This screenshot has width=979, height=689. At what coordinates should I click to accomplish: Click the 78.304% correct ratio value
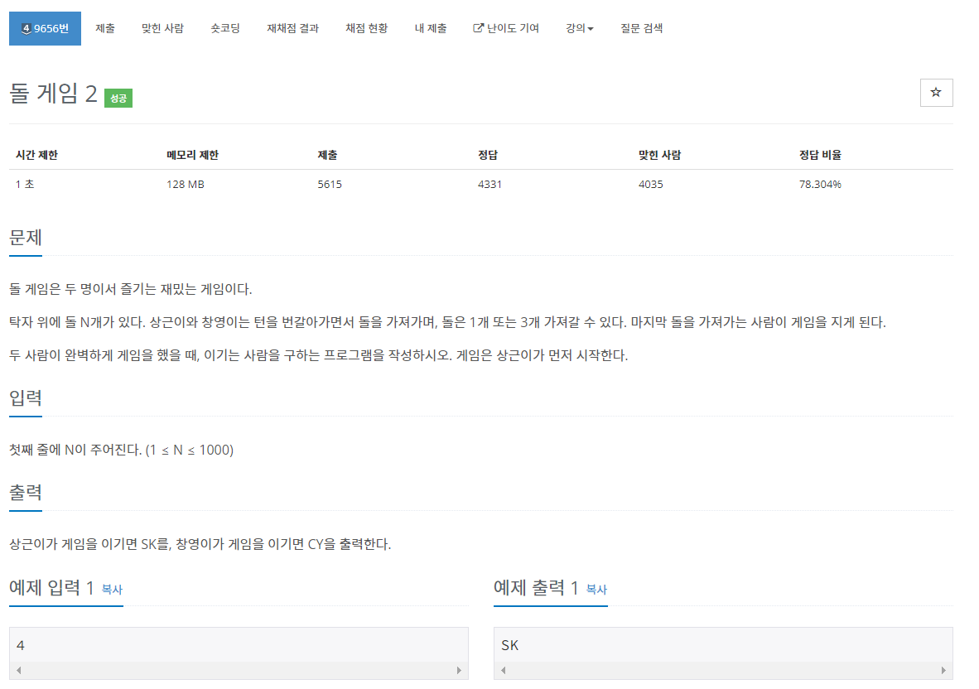click(820, 184)
